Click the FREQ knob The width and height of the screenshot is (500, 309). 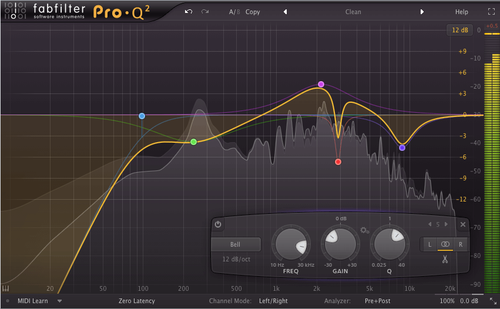click(x=291, y=244)
